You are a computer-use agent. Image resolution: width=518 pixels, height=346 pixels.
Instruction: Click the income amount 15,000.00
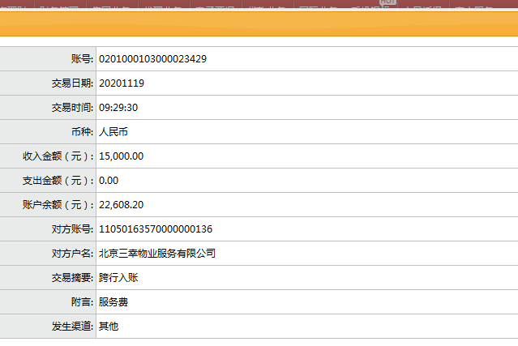tap(122, 156)
